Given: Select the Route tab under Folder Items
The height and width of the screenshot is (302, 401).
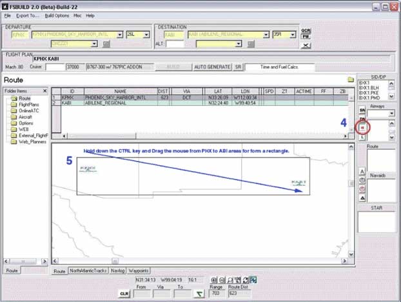Looking at the screenshot, I should click(x=12, y=270).
